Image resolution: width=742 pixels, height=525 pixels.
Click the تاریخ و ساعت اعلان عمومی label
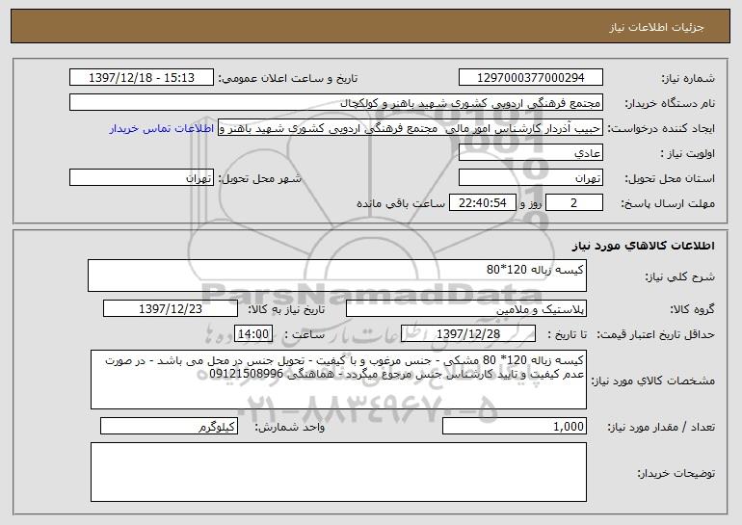(288, 78)
